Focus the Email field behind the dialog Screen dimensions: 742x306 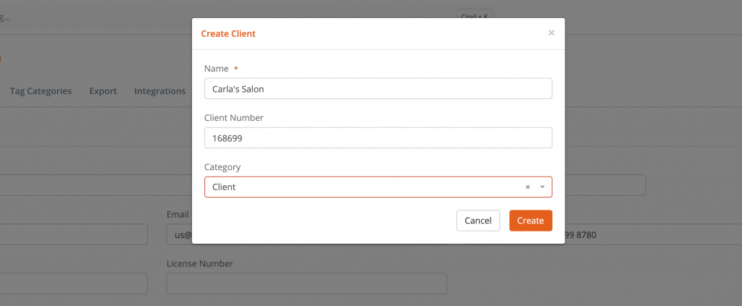pos(178,234)
